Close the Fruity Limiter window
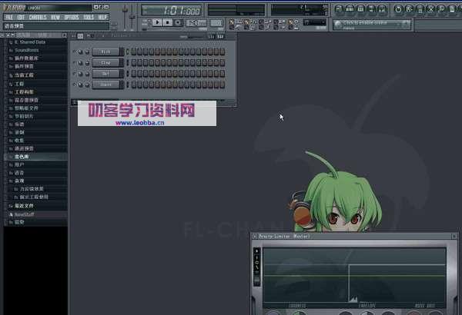Viewport: 462px width, 315px height. click(454, 236)
